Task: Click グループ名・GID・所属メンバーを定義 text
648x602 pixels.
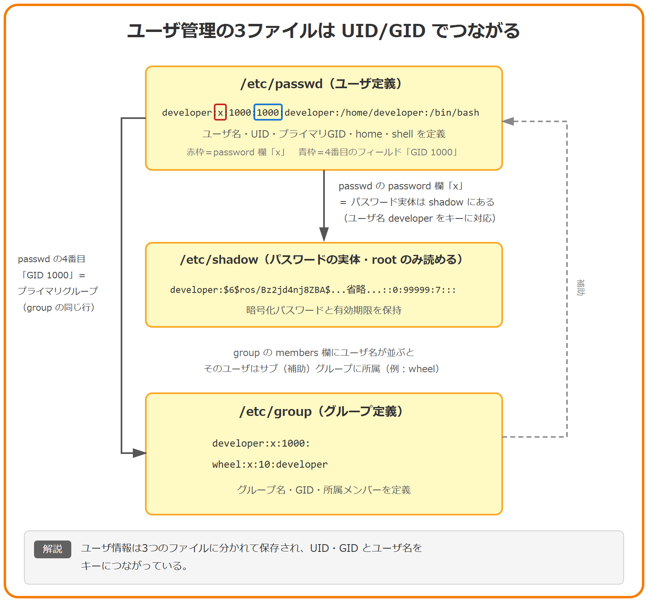Action: coord(324,490)
